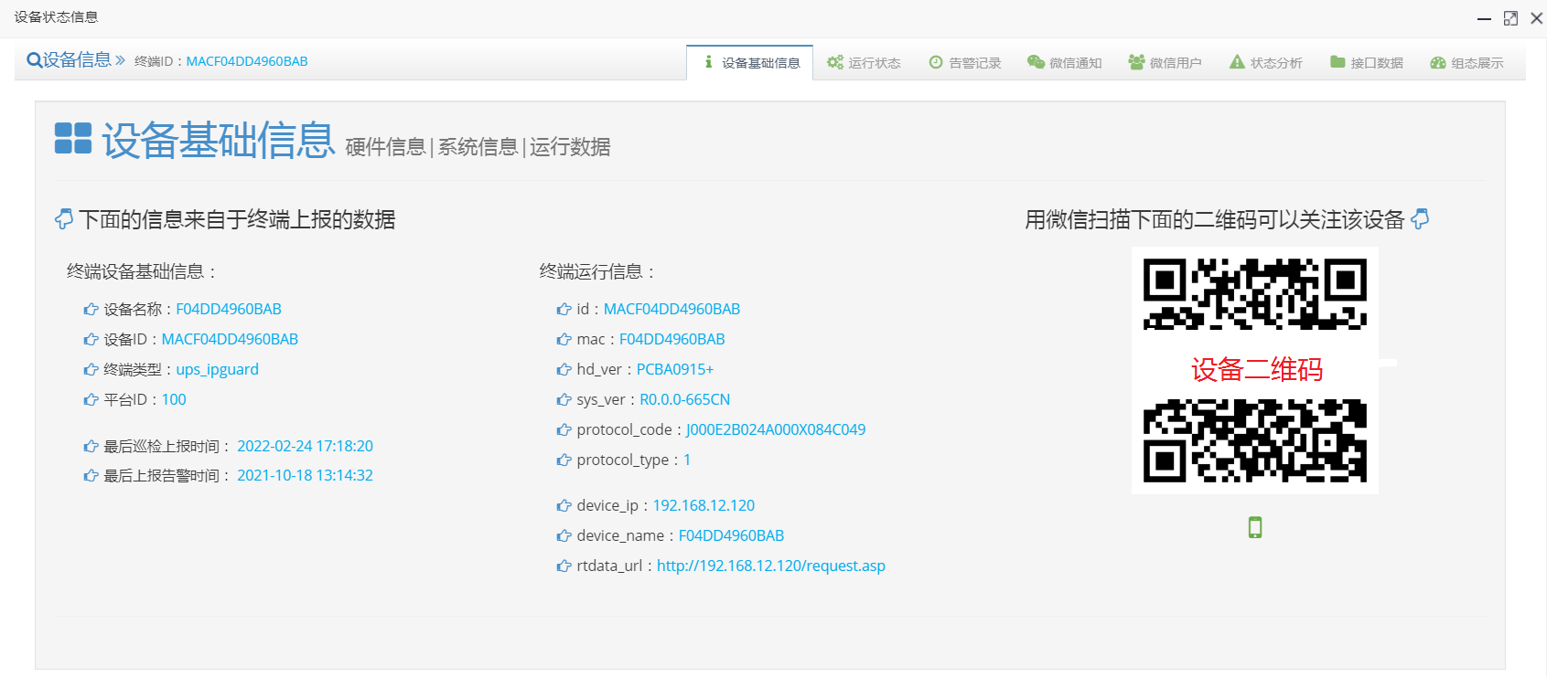Click the green mobile phone icon below QR code
This screenshot has height=677, width=1547.
point(1255,527)
